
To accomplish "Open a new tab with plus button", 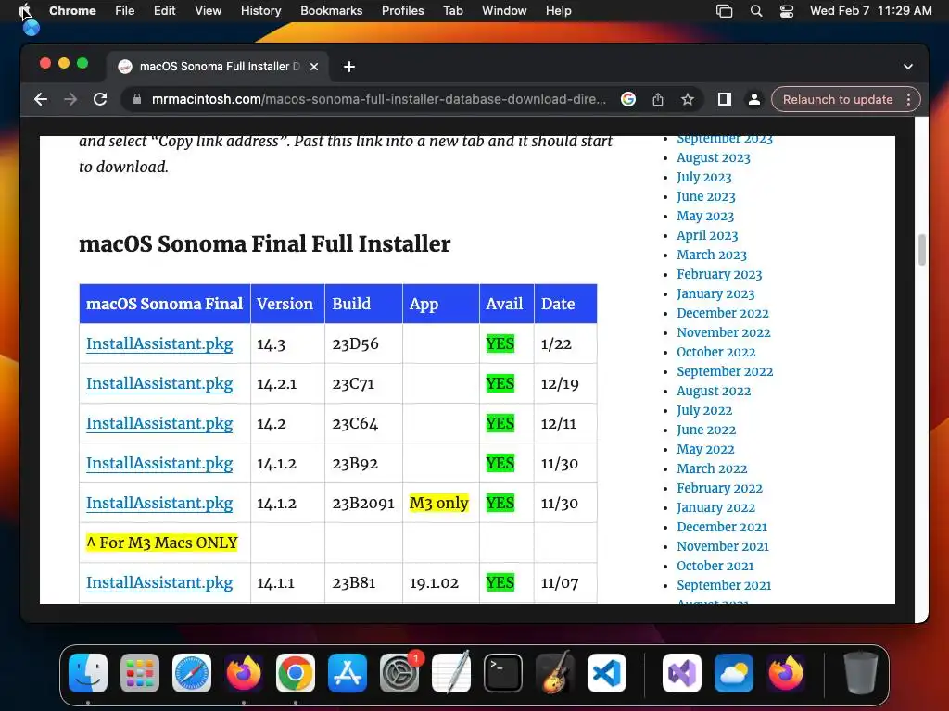I will tap(349, 67).
